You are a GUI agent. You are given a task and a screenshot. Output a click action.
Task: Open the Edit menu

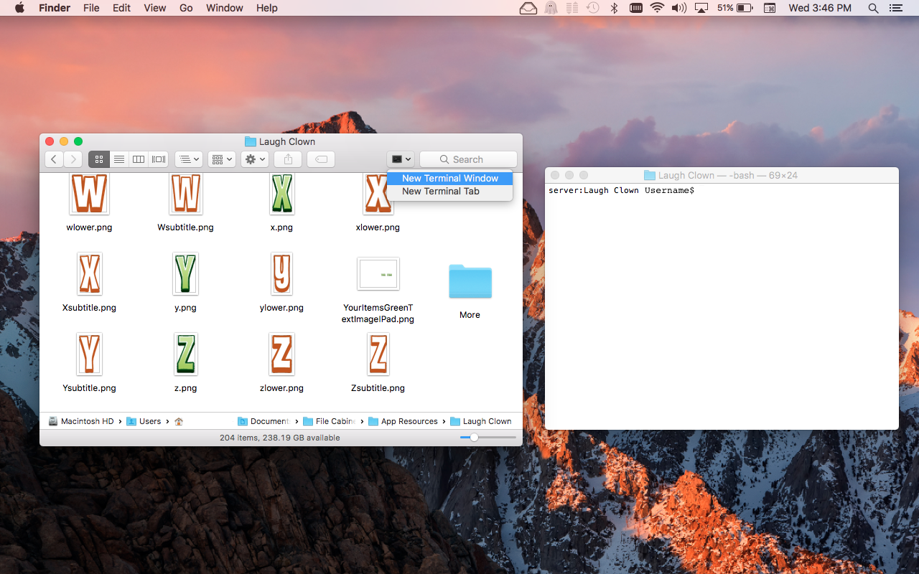122,8
